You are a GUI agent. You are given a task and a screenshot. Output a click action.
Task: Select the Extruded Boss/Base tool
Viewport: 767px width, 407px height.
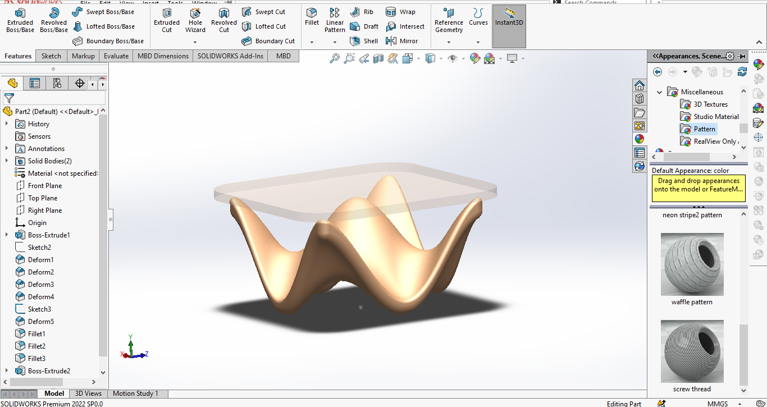[20, 20]
